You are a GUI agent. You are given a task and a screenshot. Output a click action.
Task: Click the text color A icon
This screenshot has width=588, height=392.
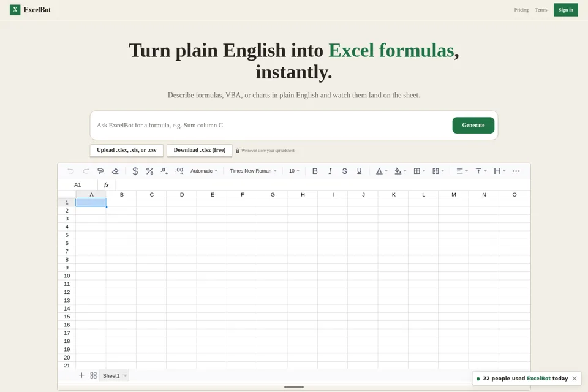click(379, 171)
